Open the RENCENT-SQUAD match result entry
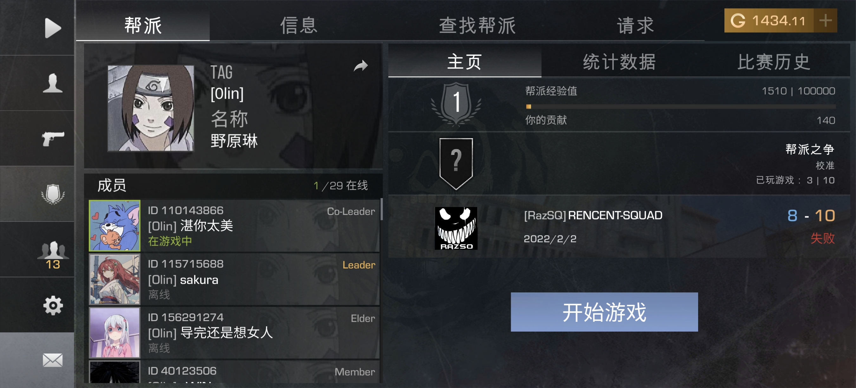 click(619, 227)
